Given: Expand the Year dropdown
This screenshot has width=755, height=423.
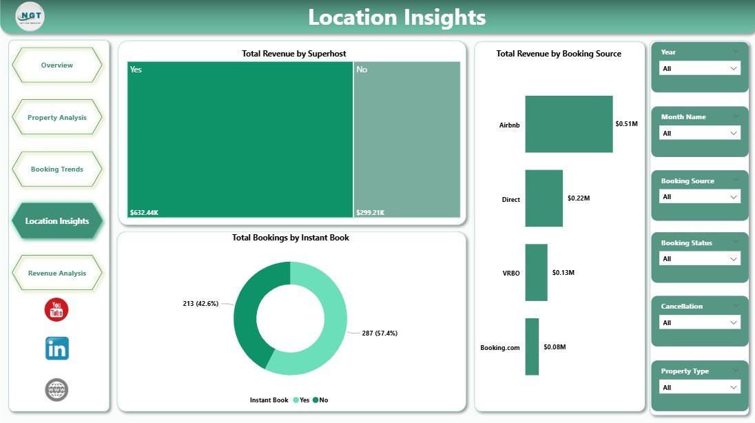Looking at the screenshot, I should click(x=699, y=68).
